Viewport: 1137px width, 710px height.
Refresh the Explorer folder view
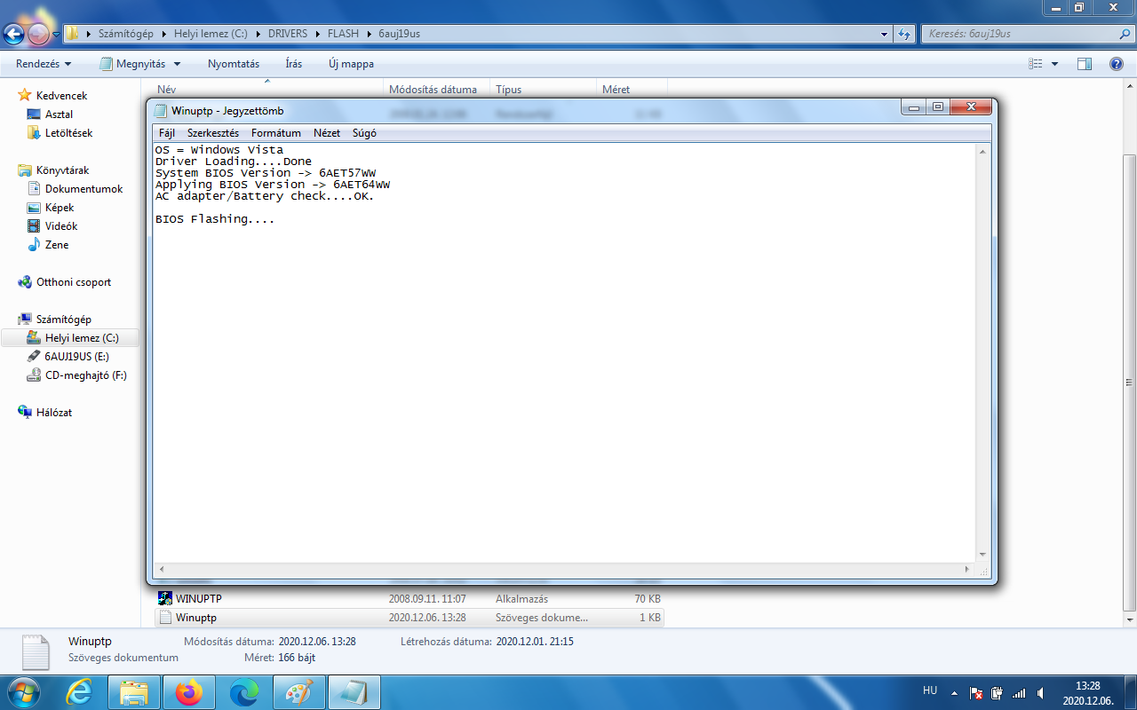(x=905, y=34)
